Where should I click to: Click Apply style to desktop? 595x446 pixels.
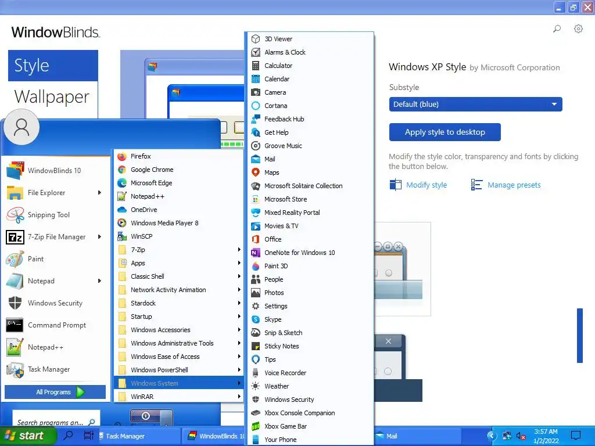pyautogui.click(x=445, y=132)
